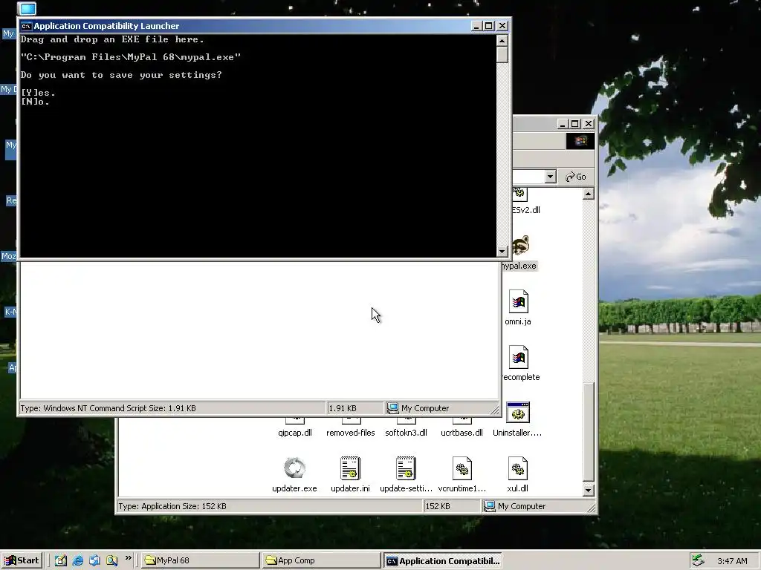
Task: Open the Start menu
Action: (x=22, y=560)
